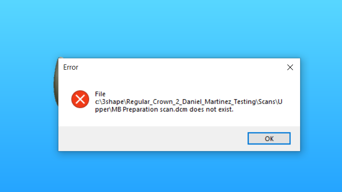
Task: Click the blue background below the dialog
Action: 171,172
